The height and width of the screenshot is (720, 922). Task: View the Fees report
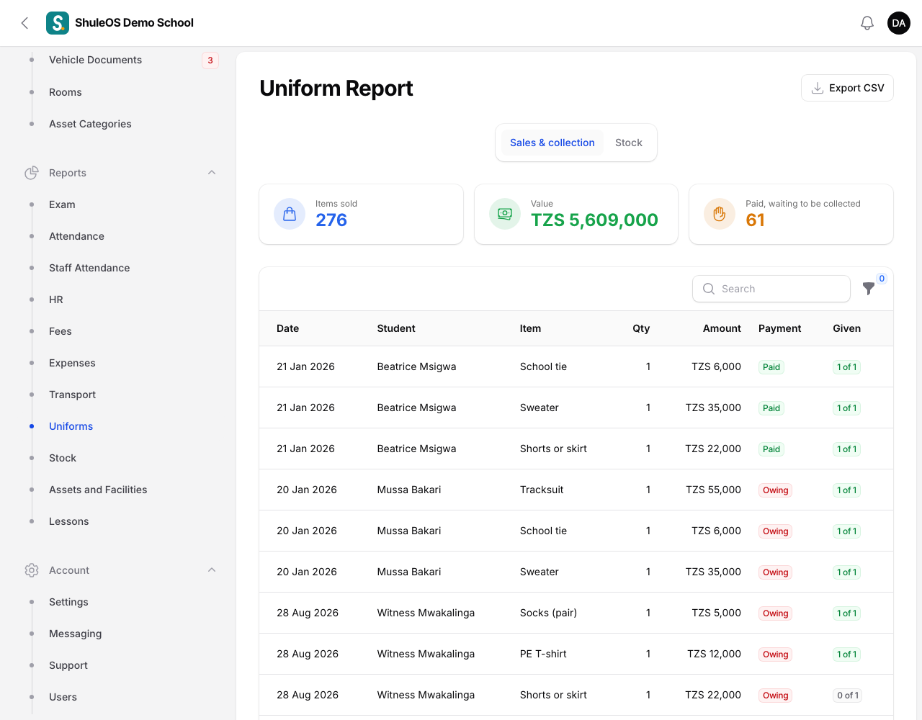click(x=61, y=331)
